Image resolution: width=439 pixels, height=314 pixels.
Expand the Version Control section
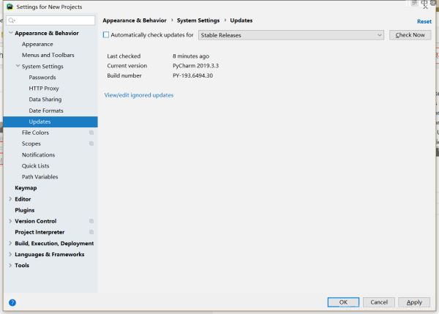coord(10,221)
